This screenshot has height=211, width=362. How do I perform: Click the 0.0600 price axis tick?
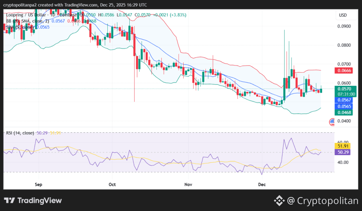[x=344, y=83]
